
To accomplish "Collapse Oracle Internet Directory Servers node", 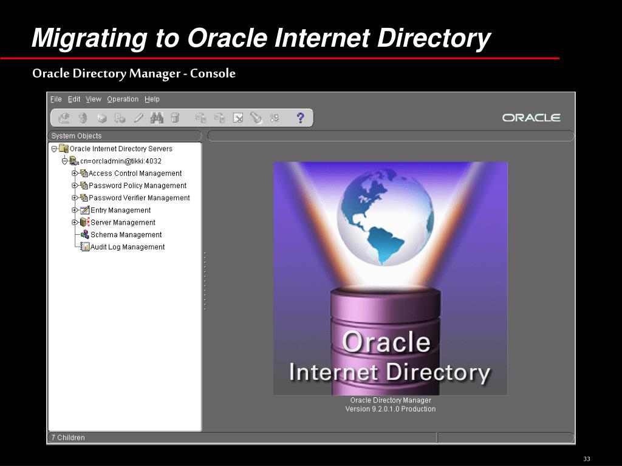I will click(x=54, y=149).
